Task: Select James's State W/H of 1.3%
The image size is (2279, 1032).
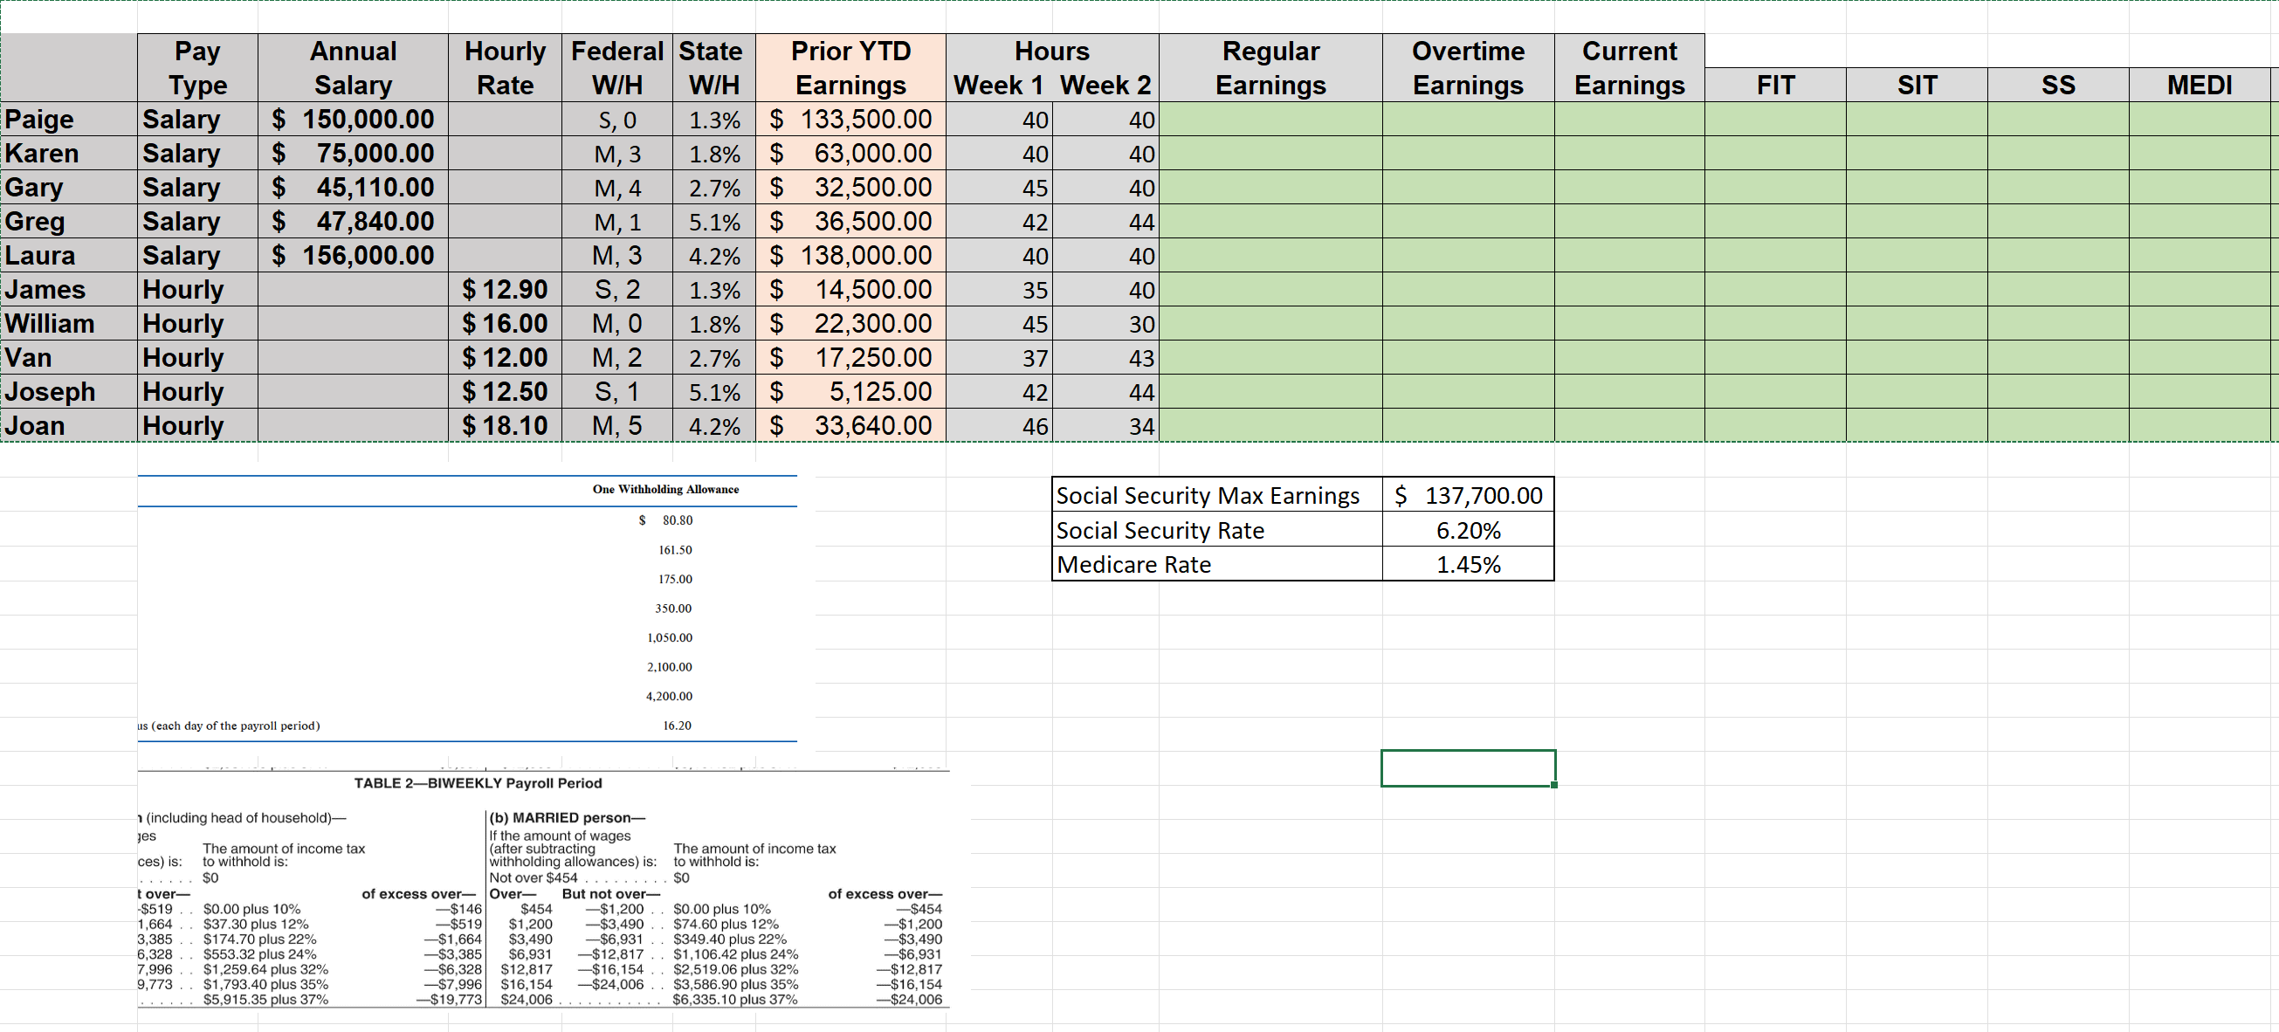Action: 713,289
